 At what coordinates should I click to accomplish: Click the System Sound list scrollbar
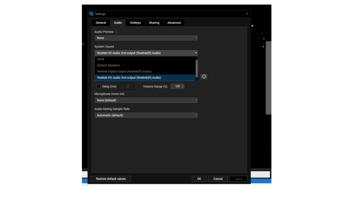197,68
